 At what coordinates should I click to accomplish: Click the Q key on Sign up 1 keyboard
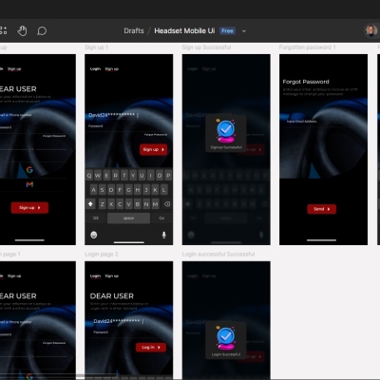tap(89, 176)
